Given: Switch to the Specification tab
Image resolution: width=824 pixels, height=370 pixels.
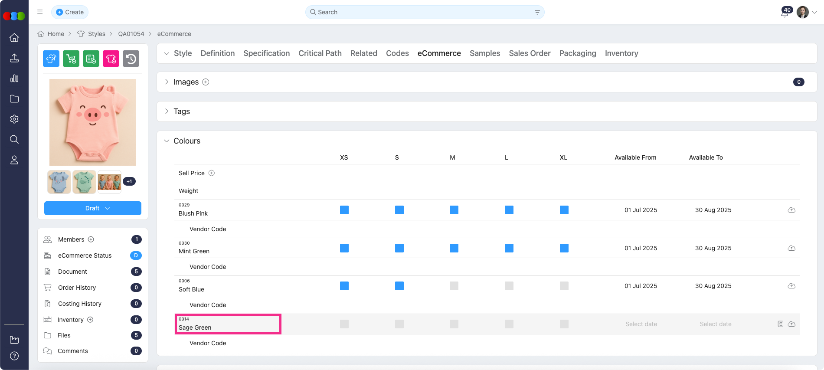Looking at the screenshot, I should click(x=266, y=53).
